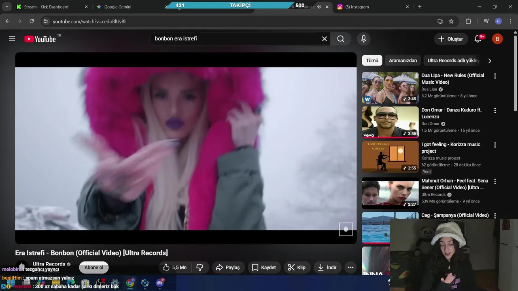
Task: Open Ceg - Şampanya video title
Action: click(455, 215)
